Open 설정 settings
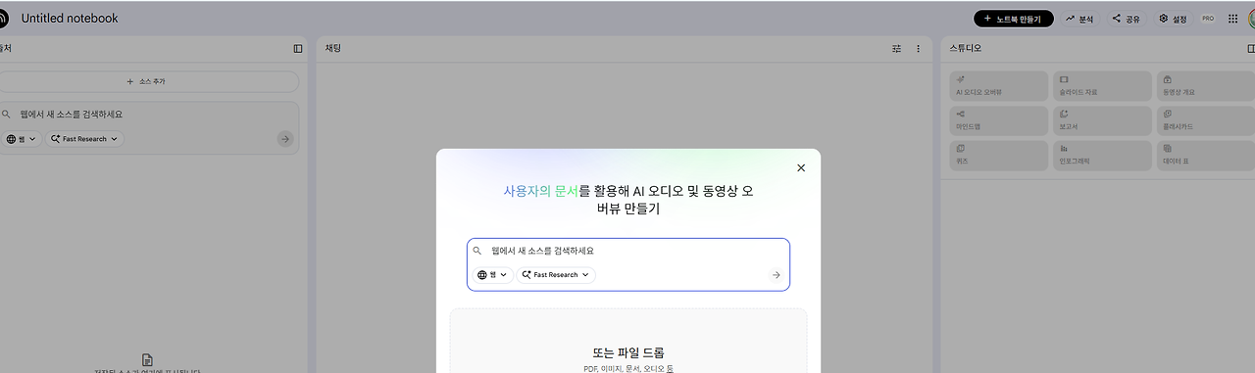The image size is (1255, 373). click(1173, 19)
